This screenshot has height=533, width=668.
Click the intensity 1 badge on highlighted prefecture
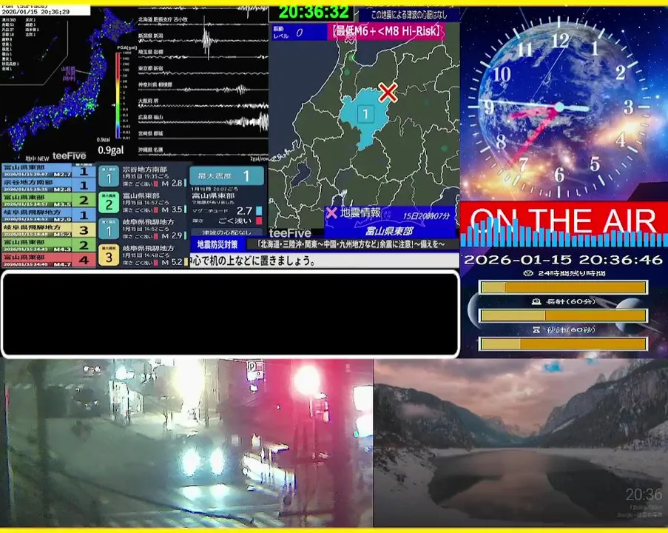coord(365,114)
